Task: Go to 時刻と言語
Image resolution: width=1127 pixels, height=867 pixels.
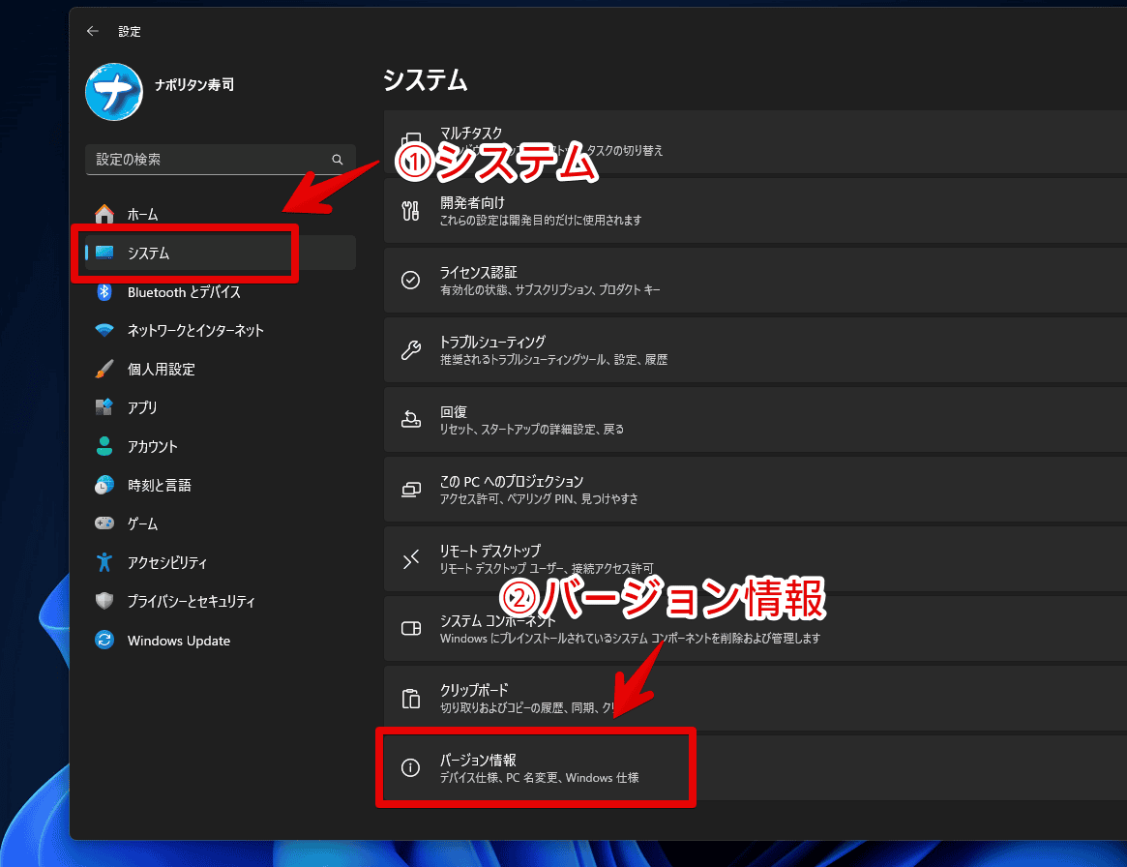Action: (220, 485)
